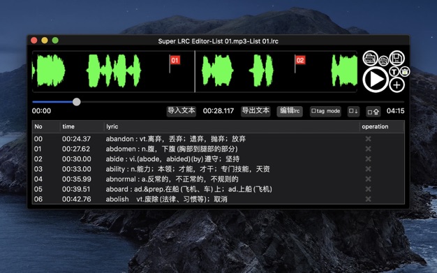
Task: Click row number 00 cell
Action: click(x=38, y=138)
